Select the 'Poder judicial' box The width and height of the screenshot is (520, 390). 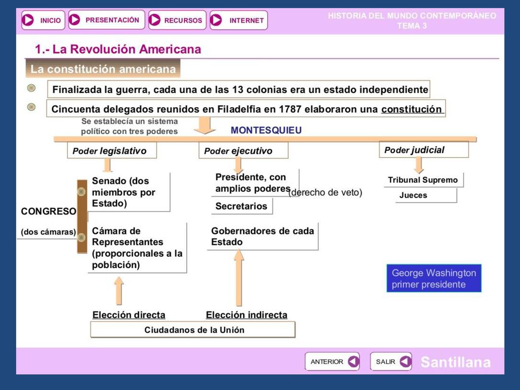[x=424, y=150]
